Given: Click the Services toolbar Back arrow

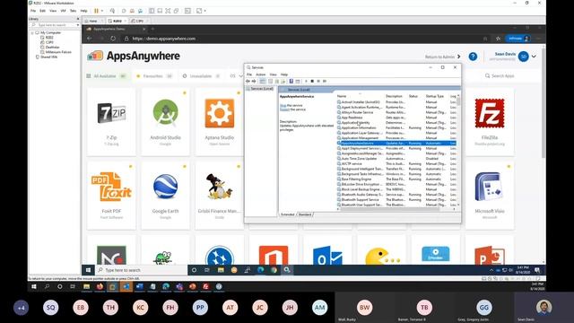Looking at the screenshot, I should (248, 81).
